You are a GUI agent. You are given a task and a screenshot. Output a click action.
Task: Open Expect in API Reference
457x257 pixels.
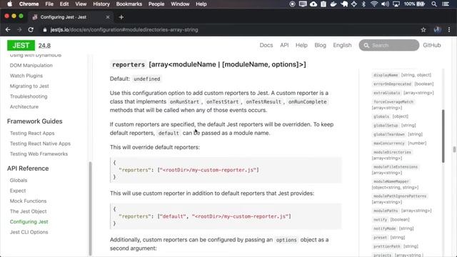click(x=18, y=191)
